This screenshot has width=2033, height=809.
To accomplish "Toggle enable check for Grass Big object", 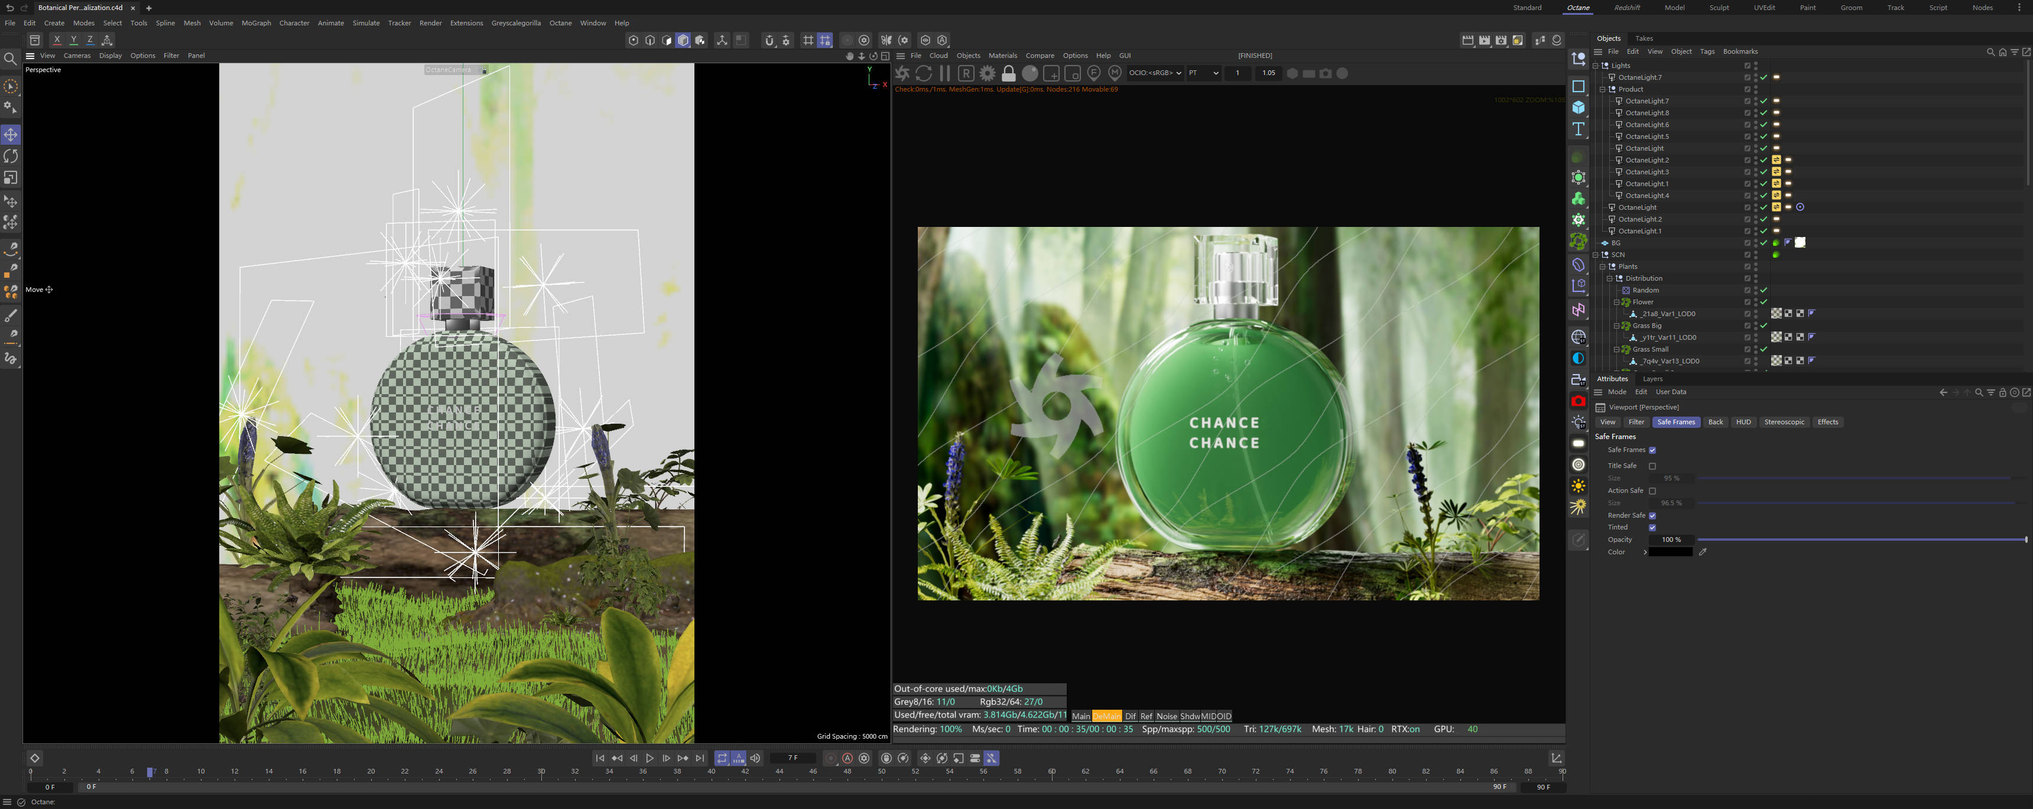I will click(x=1764, y=326).
